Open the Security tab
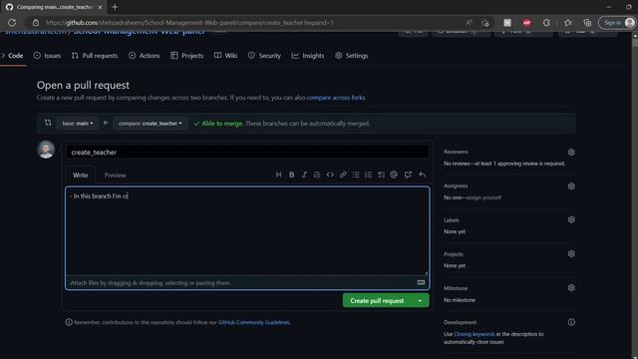This screenshot has width=638, height=359. (264, 56)
